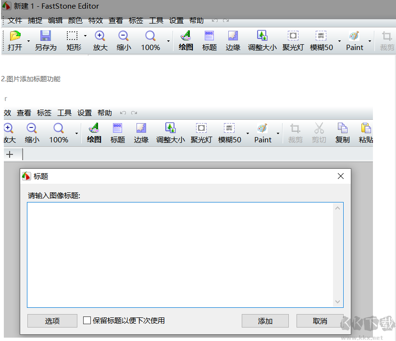This screenshot has width=396, height=341.
Task: Click the 复制 (Copy) icon
Action: pyautogui.click(x=342, y=128)
